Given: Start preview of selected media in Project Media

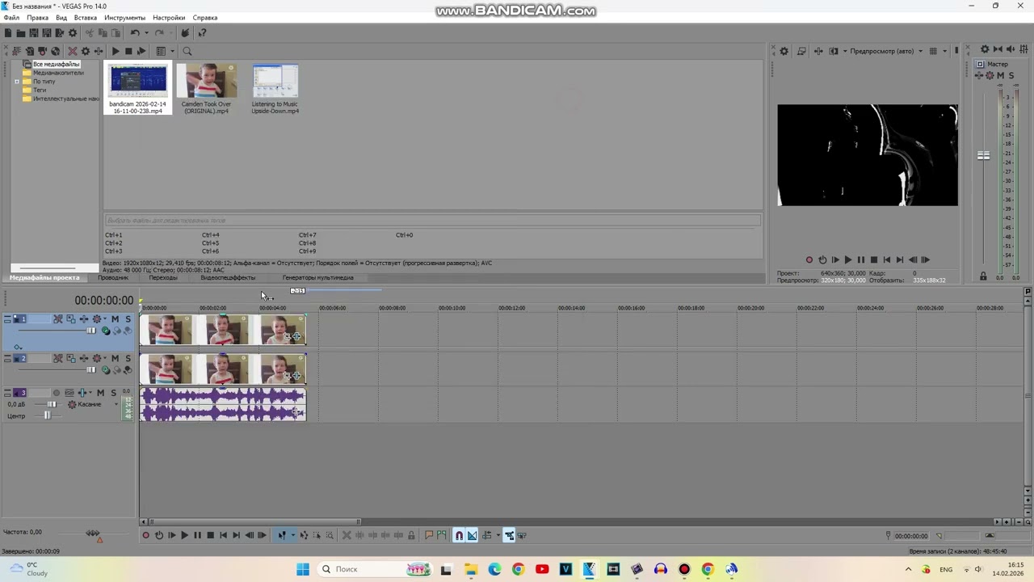Looking at the screenshot, I should click(x=116, y=51).
